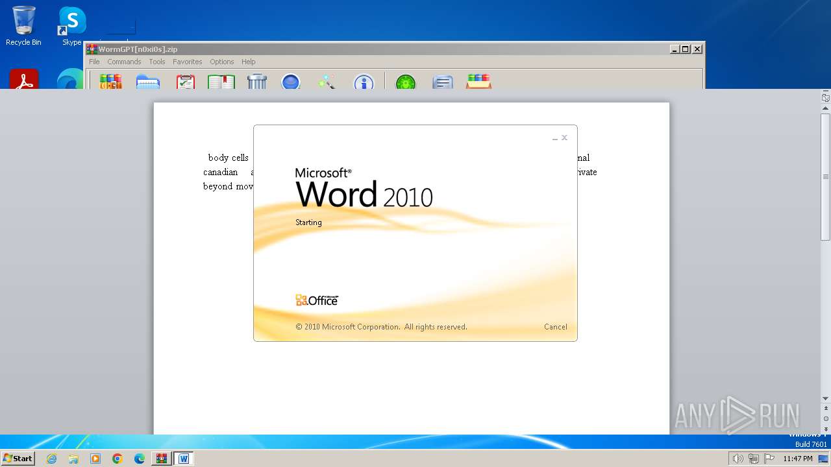The image size is (831, 467).
Task: Open the File menu in WinRAR
Action: (x=94, y=62)
